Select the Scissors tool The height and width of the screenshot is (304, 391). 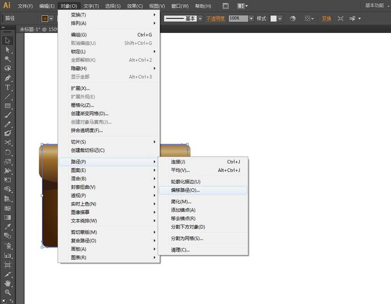click(x=7, y=142)
